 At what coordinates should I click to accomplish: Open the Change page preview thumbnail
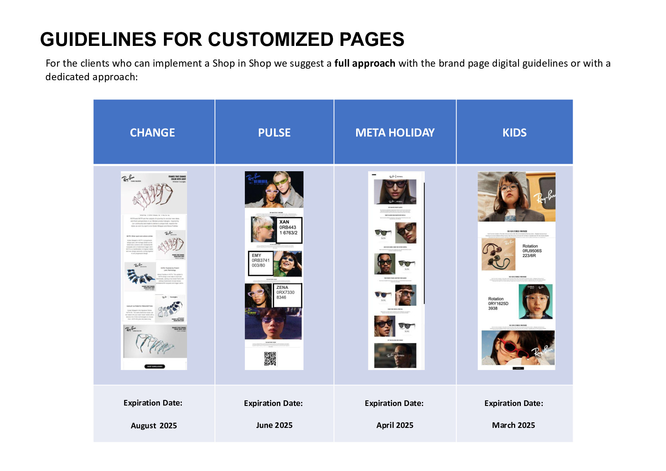[x=154, y=271]
